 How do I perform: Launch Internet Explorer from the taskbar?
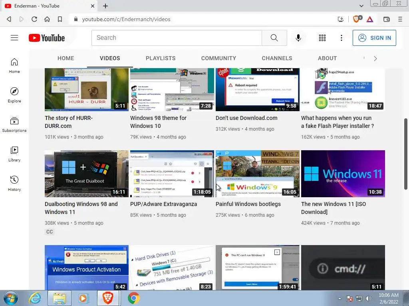35,298
